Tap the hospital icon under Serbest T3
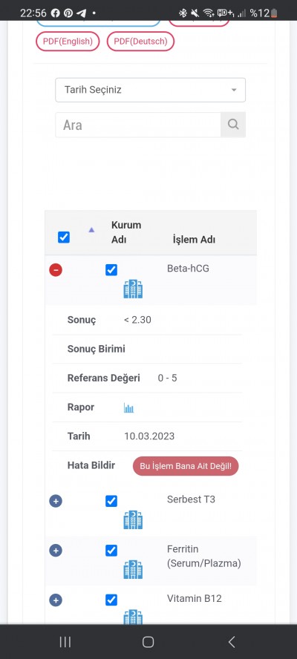The image size is (297, 659). tap(133, 520)
